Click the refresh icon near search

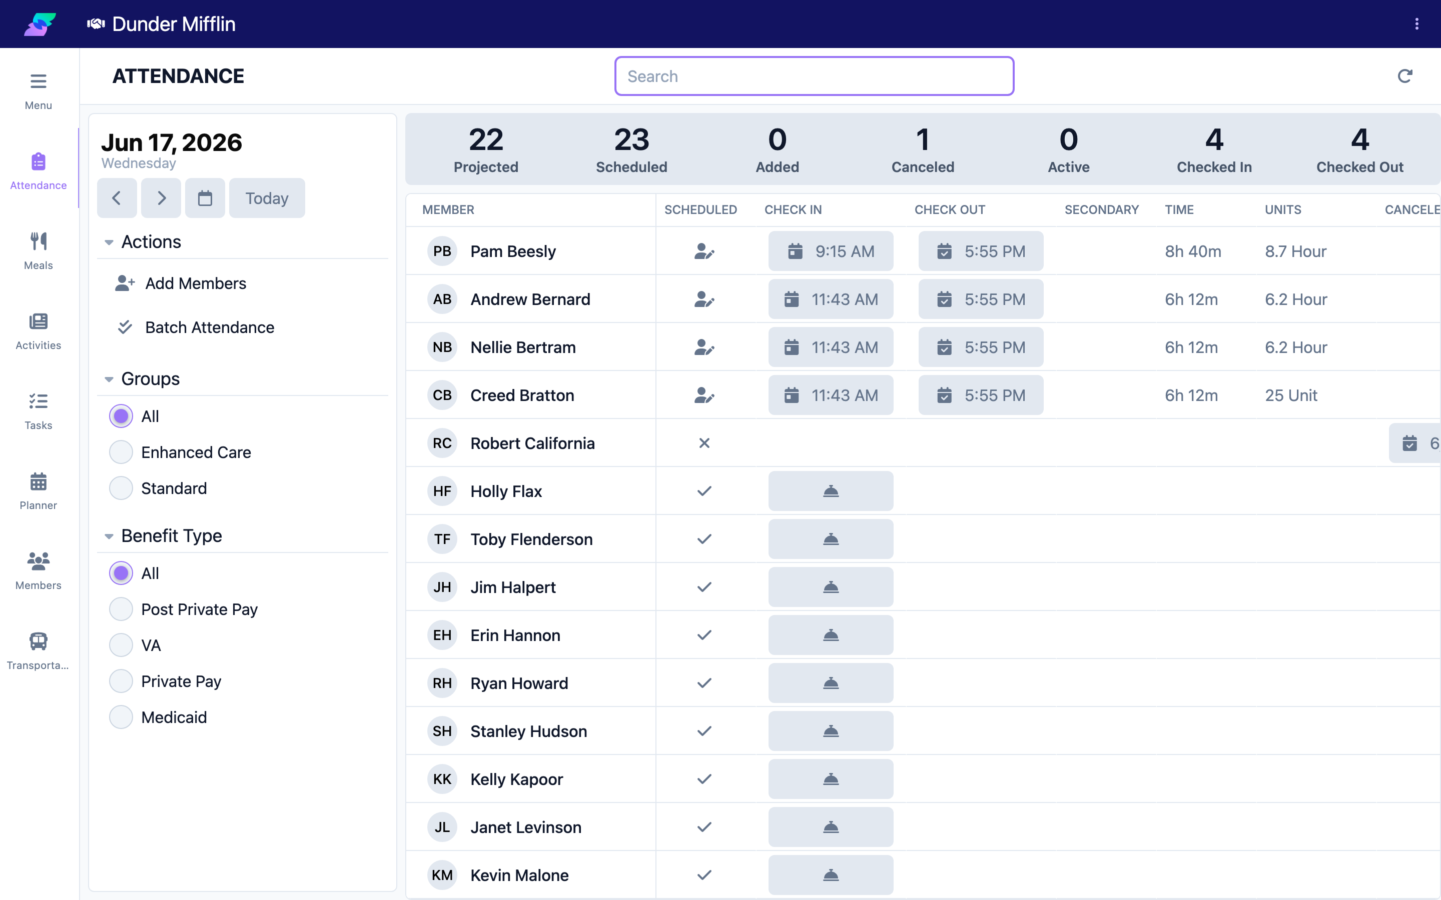click(x=1404, y=76)
